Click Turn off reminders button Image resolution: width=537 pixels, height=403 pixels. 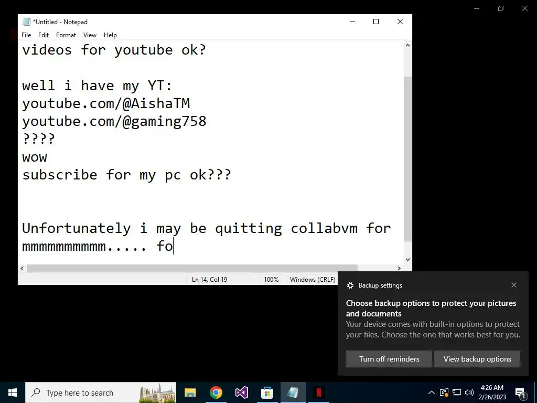click(389, 359)
